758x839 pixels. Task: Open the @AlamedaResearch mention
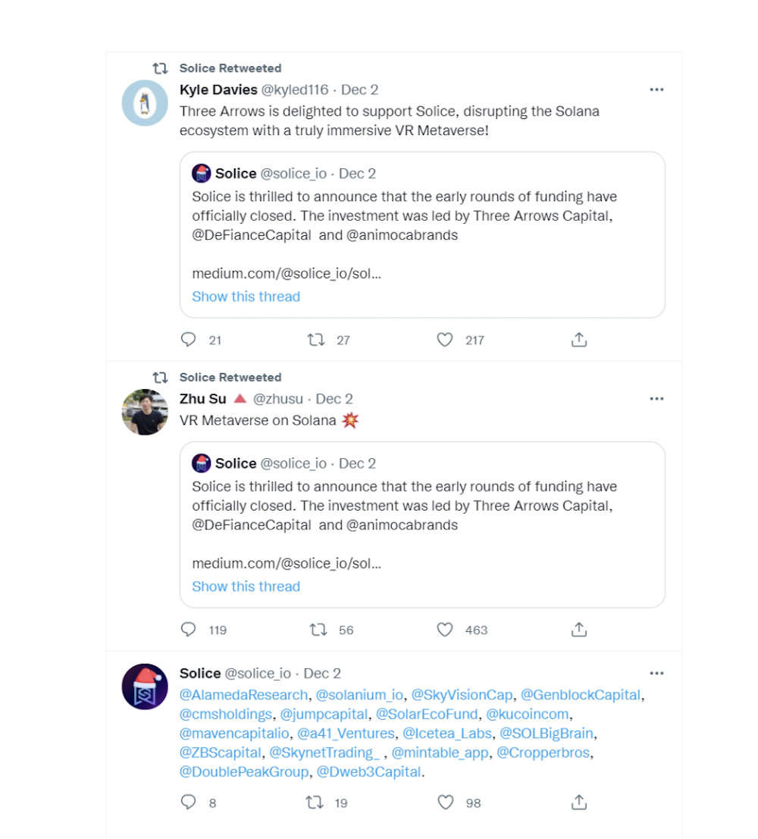pyautogui.click(x=244, y=695)
